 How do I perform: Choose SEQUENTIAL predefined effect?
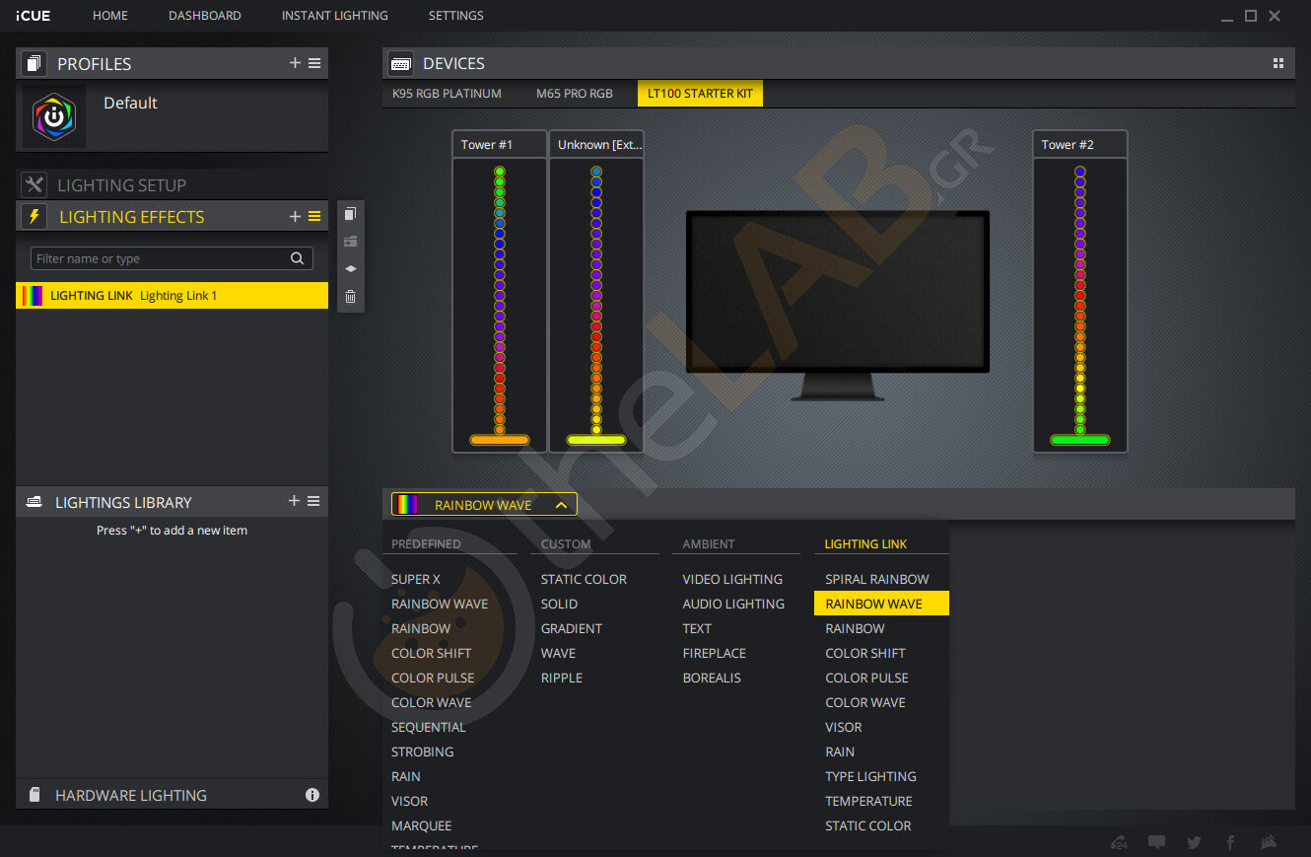pyautogui.click(x=429, y=727)
